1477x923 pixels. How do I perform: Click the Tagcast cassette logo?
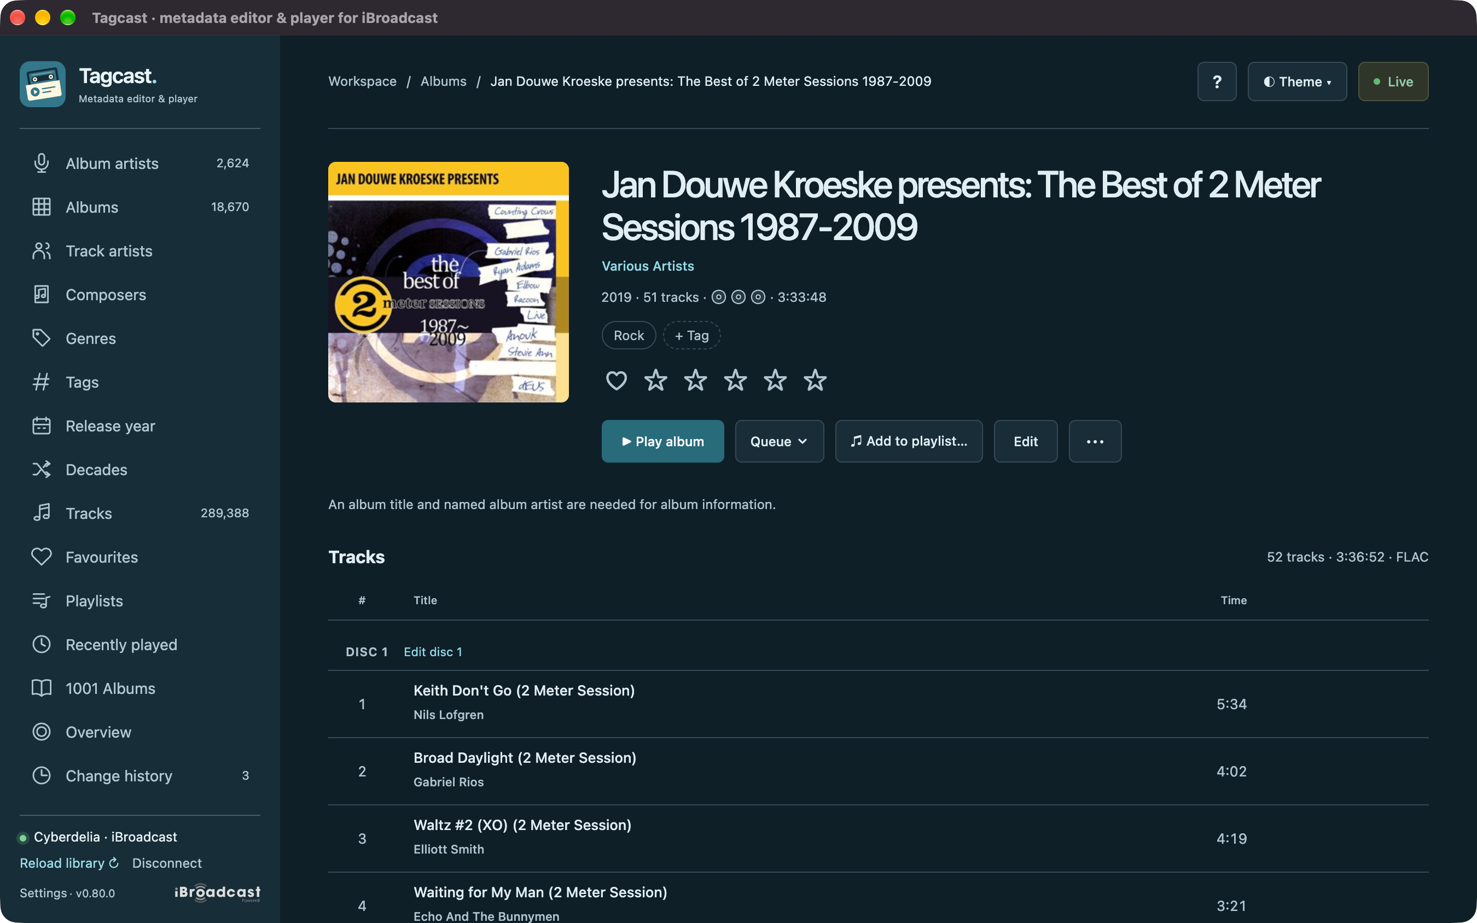pyautogui.click(x=42, y=84)
